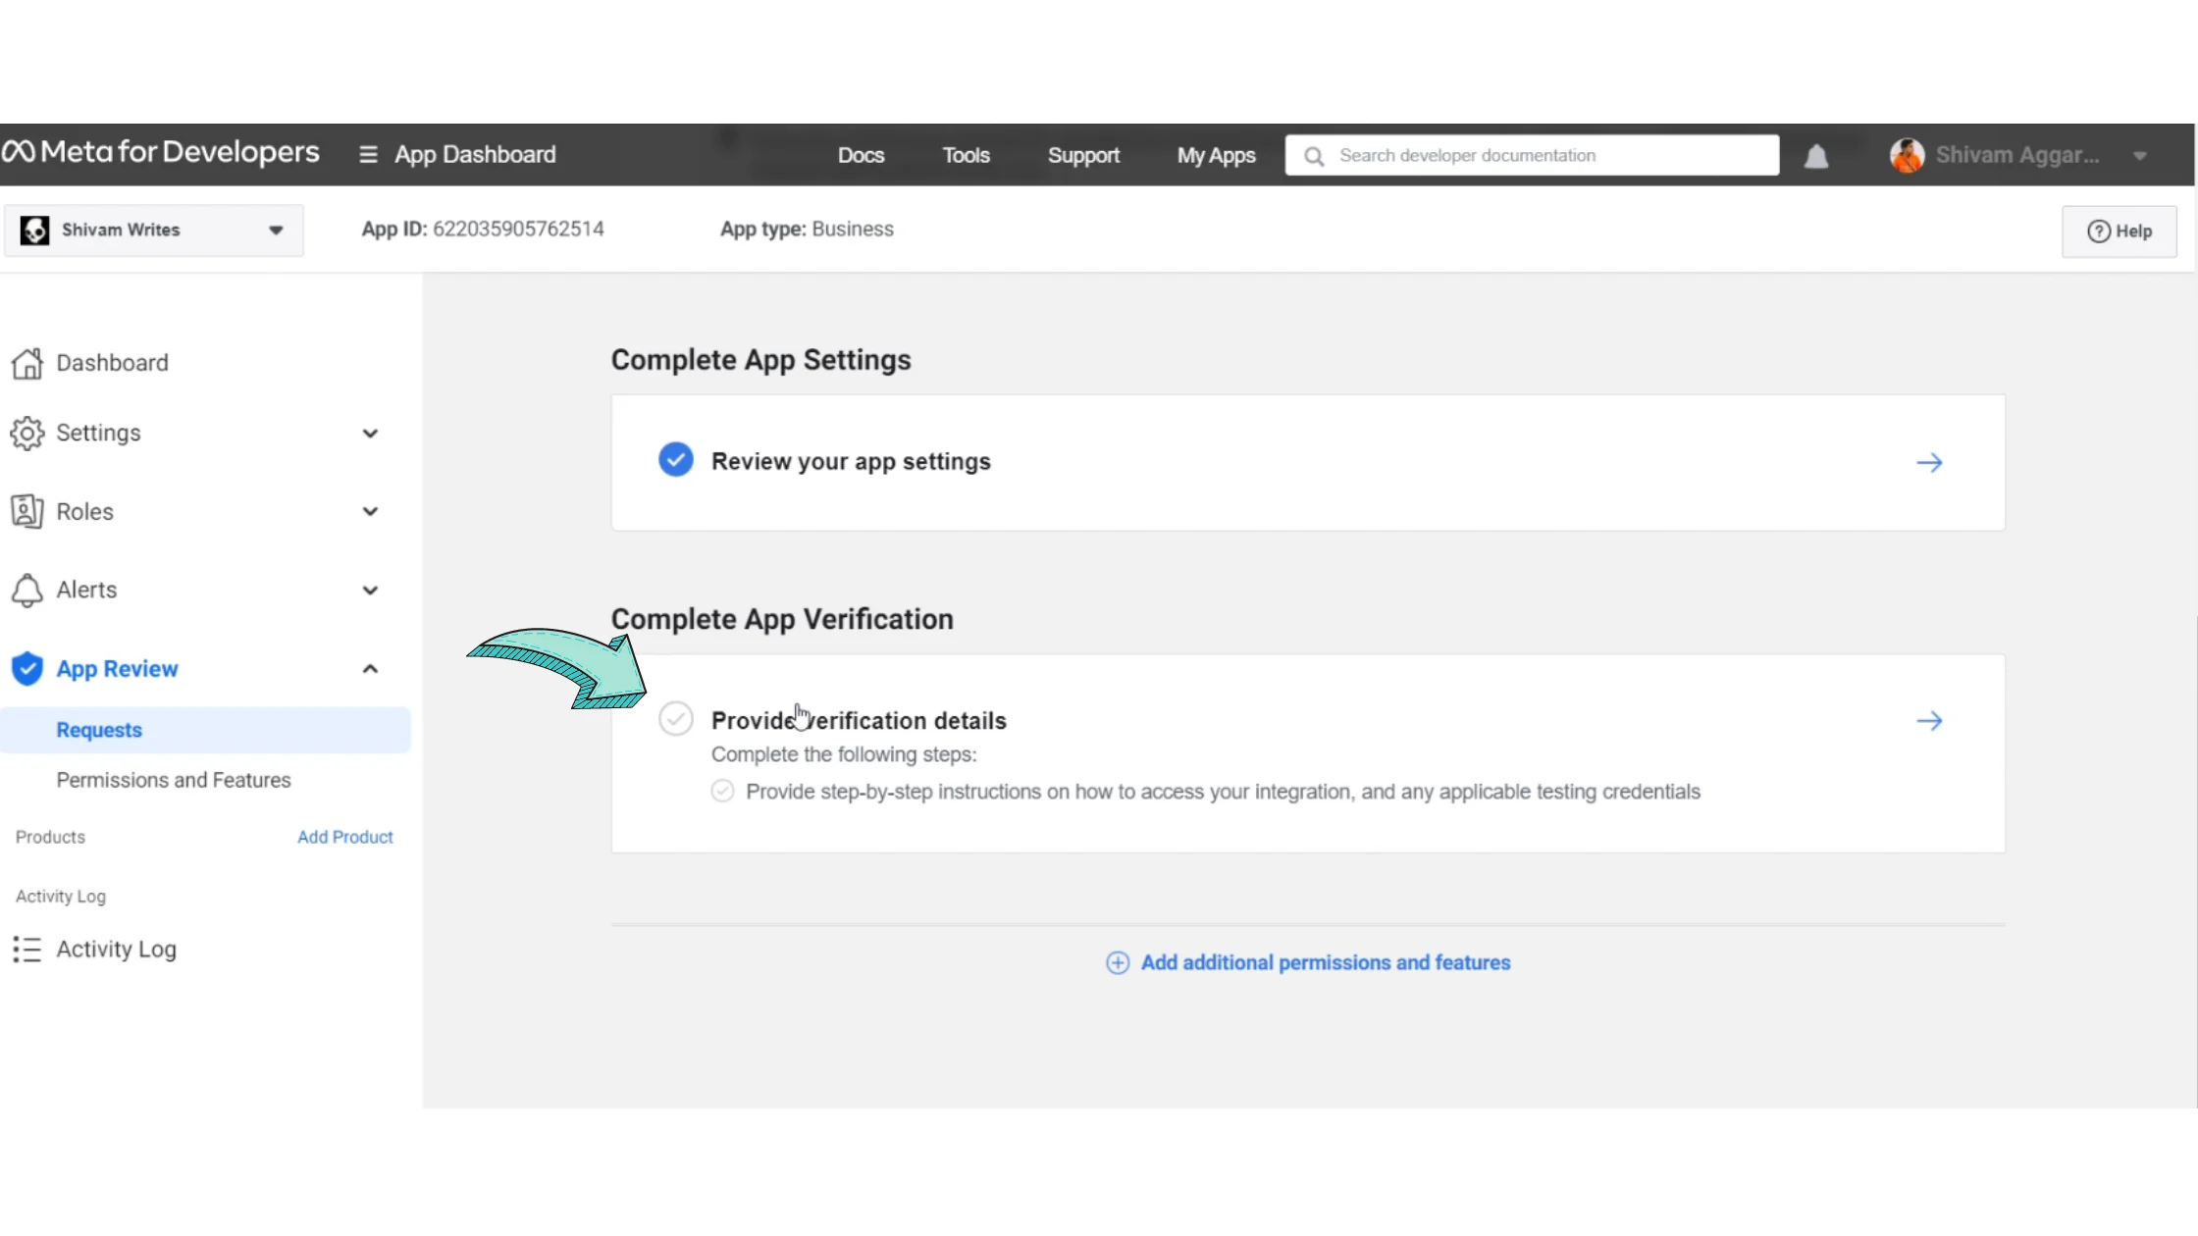Open the App Dashboard hamburger menu icon
The image size is (2198, 1236).
click(368, 155)
